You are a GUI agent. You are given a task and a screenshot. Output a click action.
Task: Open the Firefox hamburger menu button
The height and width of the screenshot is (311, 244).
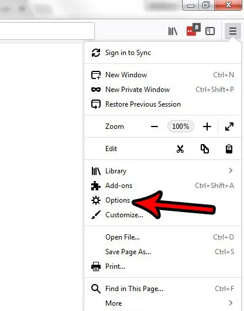pyautogui.click(x=233, y=31)
